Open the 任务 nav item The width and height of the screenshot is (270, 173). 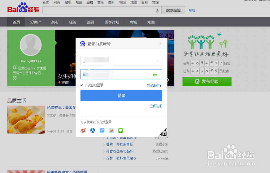(72, 22)
